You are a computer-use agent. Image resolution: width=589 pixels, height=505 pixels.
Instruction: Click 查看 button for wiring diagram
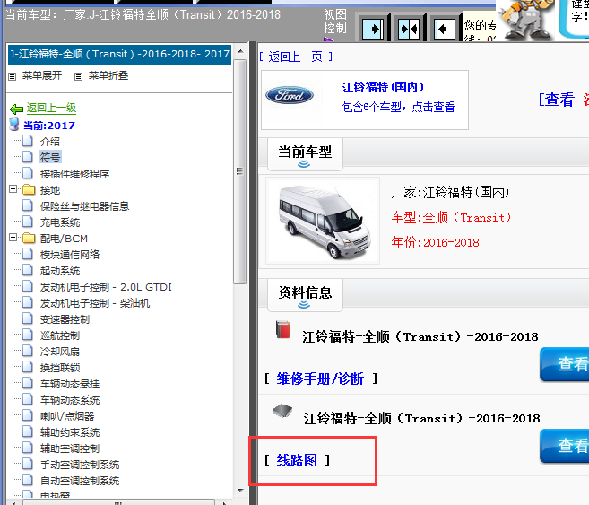click(564, 446)
